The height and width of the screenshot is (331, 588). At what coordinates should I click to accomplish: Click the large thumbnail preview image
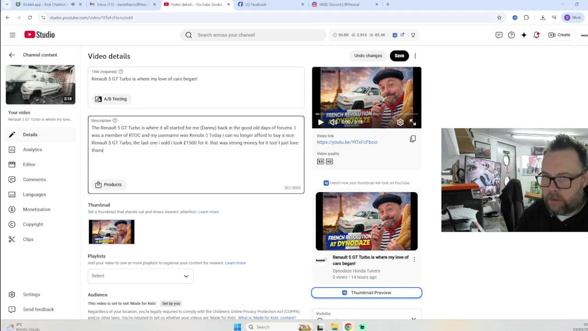367,221
